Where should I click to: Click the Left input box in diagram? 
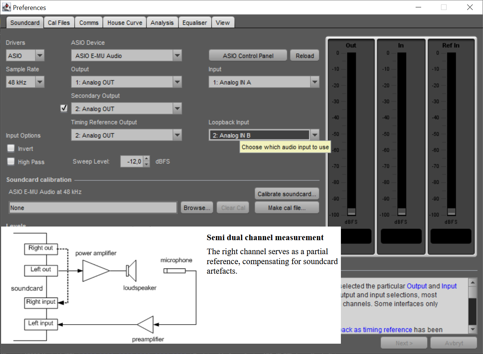coord(41,324)
